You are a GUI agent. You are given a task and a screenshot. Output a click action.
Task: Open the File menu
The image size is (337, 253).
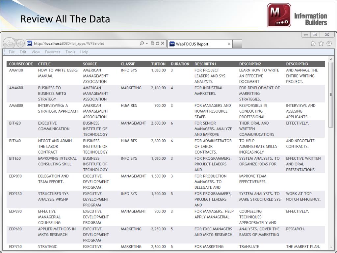[x=12, y=52]
